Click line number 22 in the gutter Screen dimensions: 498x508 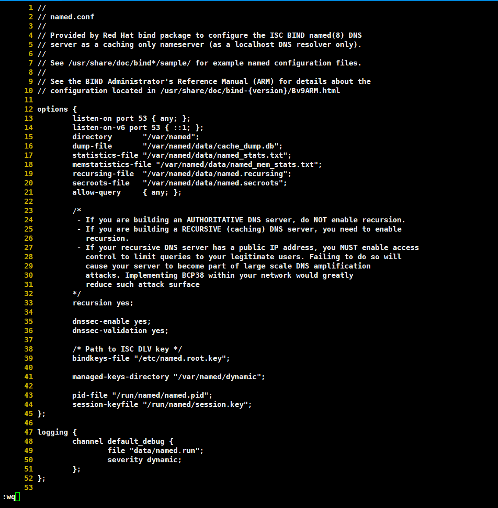[x=29, y=202]
